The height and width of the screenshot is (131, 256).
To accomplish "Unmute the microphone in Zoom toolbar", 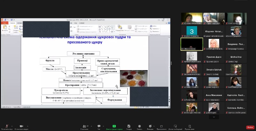I will coord(7,126).
